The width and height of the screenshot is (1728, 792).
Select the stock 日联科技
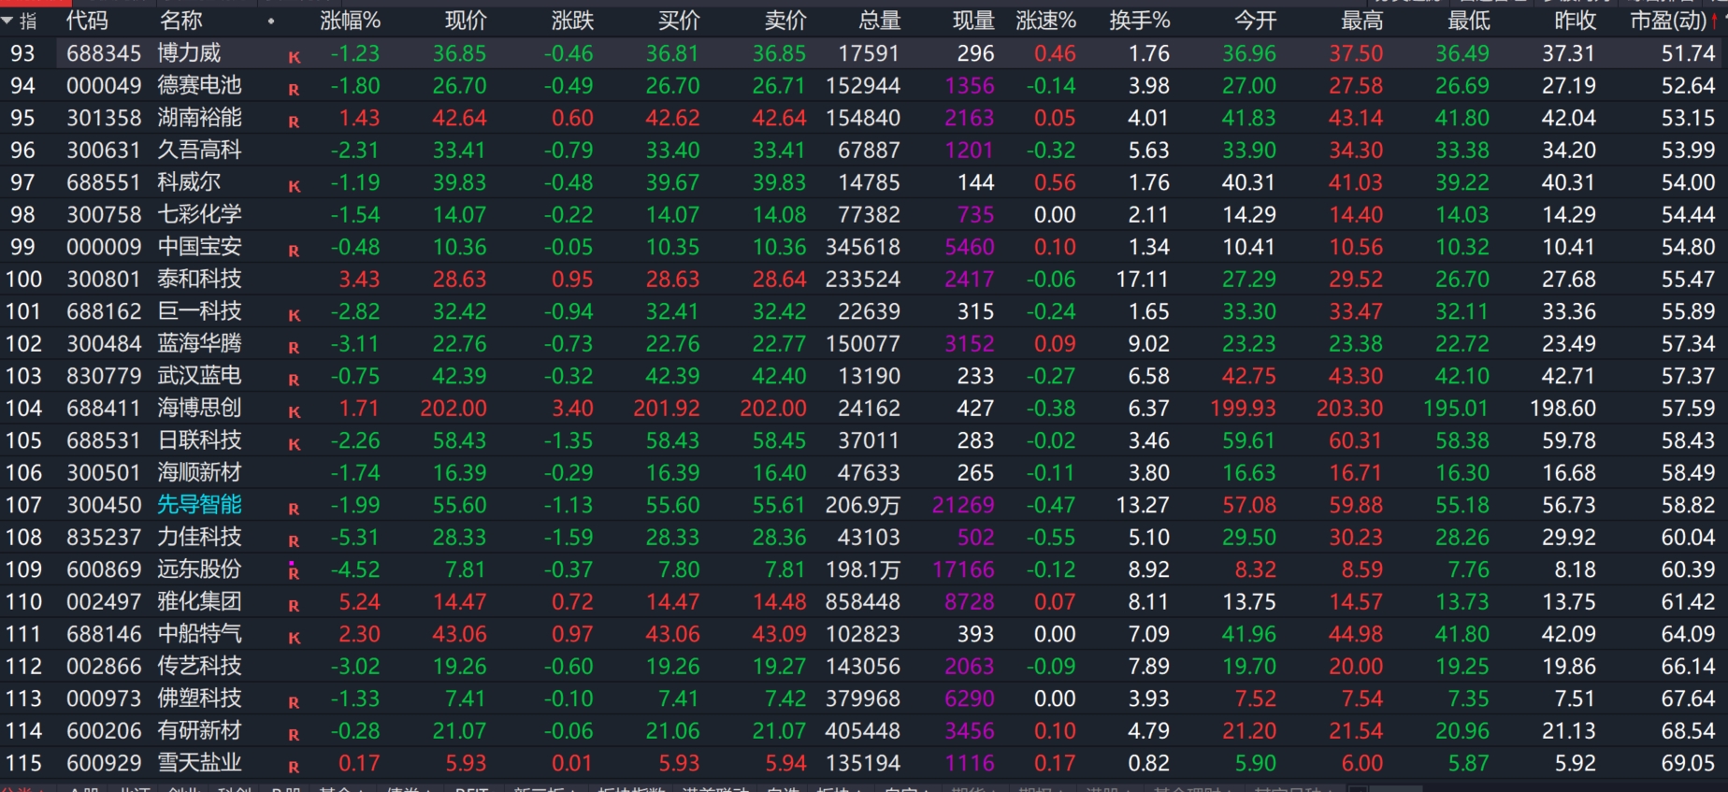click(x=200, y=440)
